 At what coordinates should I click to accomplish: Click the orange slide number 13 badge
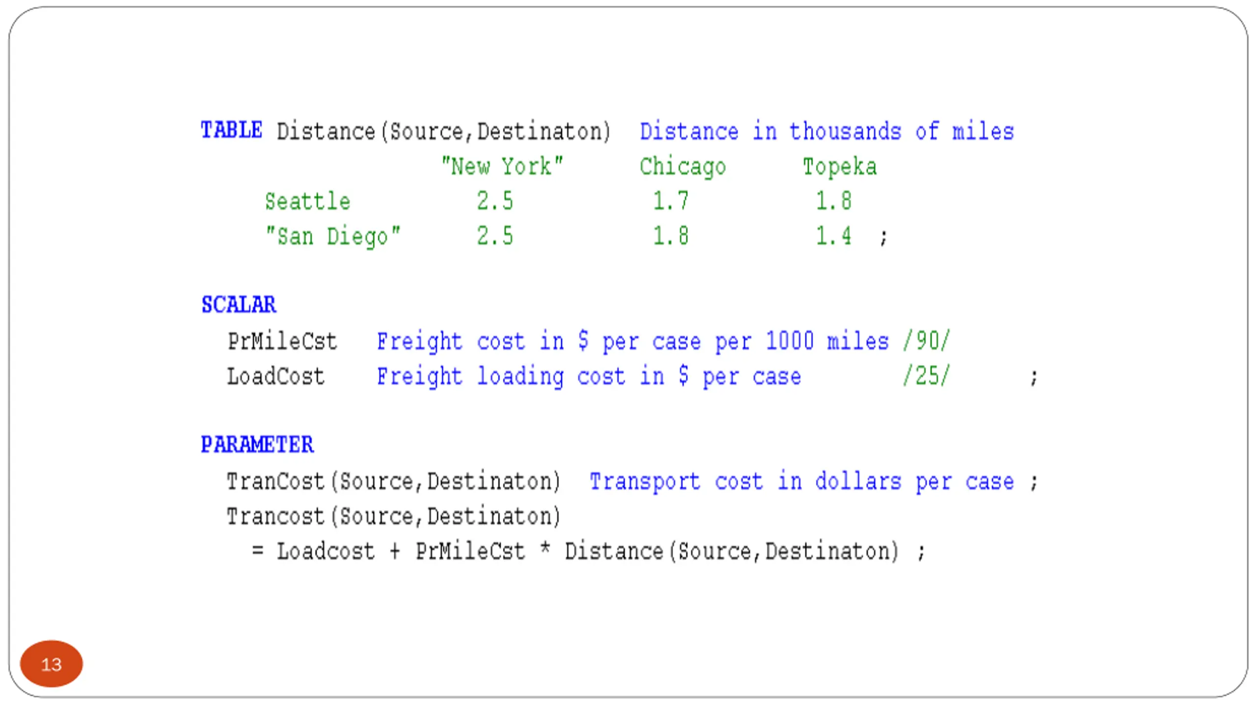point(51,664)
